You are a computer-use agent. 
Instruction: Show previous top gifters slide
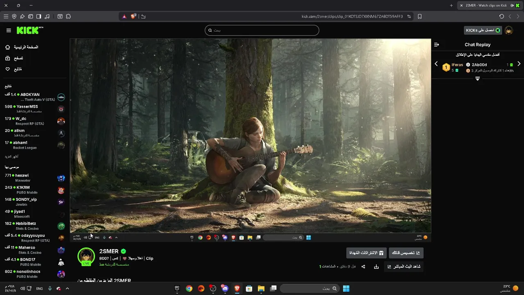[x=436, y=64]
